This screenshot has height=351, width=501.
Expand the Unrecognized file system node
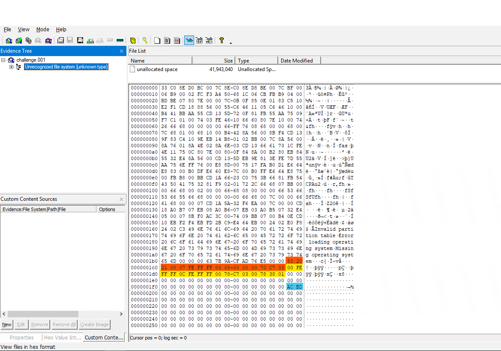[11, 67]
